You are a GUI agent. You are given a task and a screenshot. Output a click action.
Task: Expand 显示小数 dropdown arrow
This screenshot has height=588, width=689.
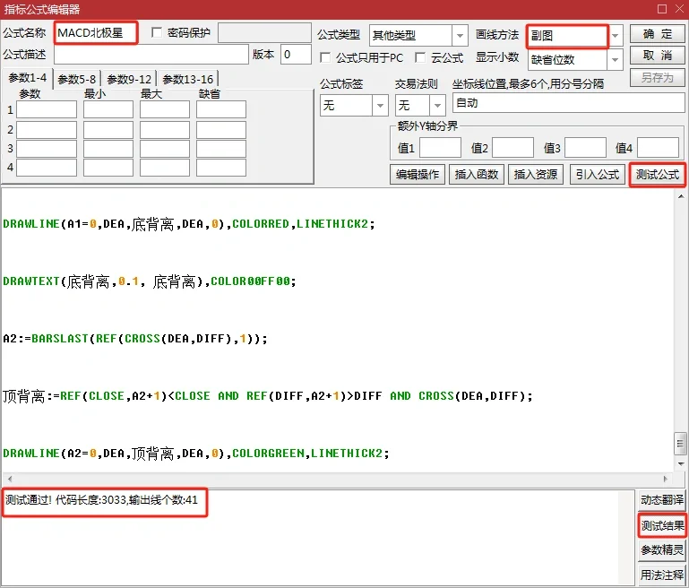[x=616, y=60]
